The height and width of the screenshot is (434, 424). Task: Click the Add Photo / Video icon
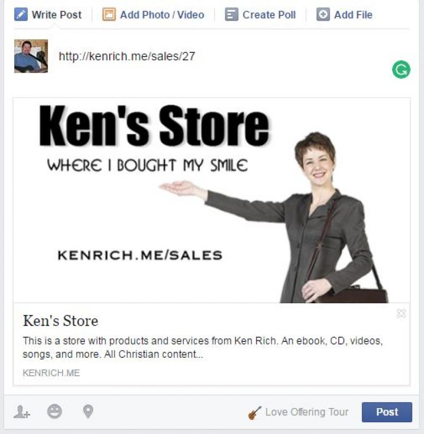point(109,14)
